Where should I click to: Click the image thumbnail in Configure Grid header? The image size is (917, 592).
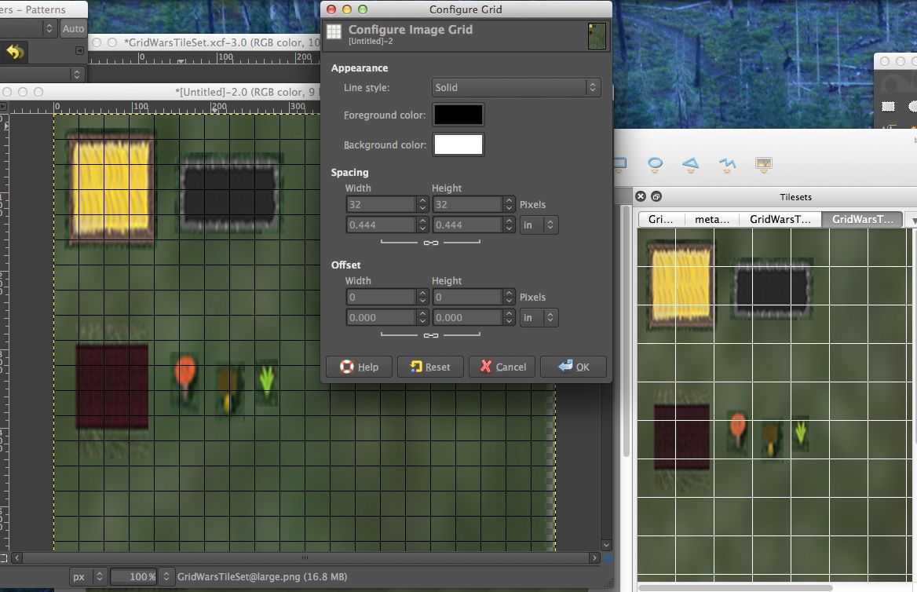(597, 35)
